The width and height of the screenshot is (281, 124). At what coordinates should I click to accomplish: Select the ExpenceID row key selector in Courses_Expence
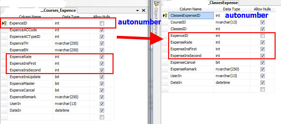point(4,23)
